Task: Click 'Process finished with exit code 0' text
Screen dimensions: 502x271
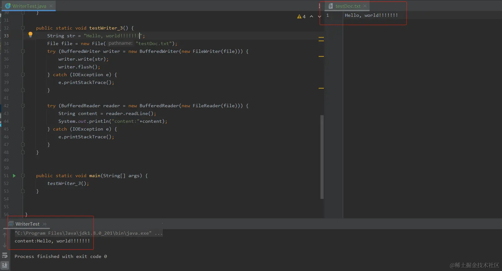Action: click(61, 256)
